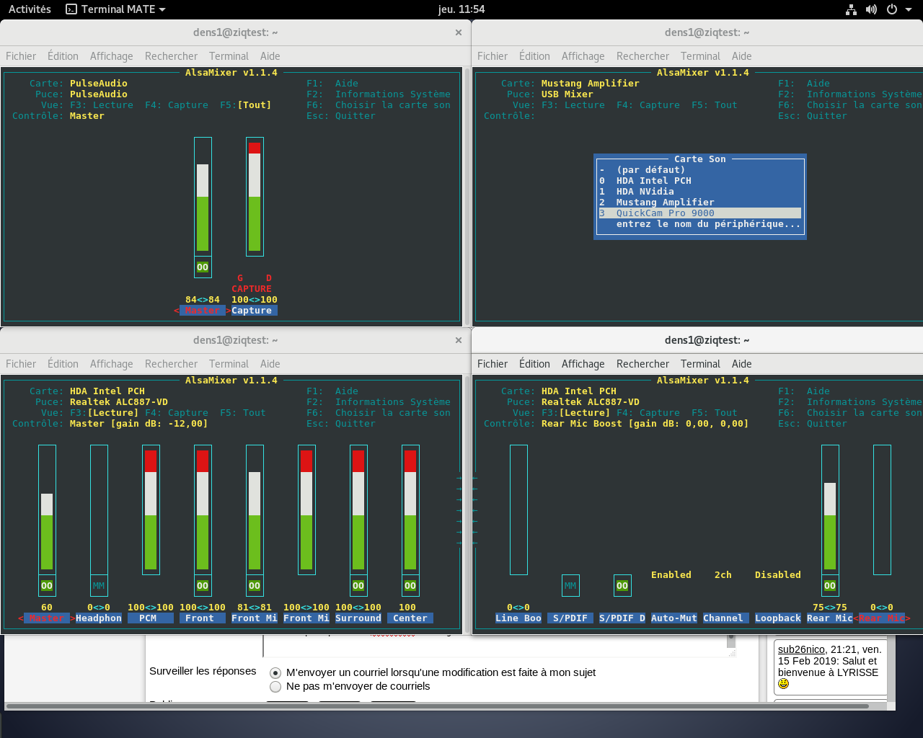The width and height of the screenshot is (923, 738).
Task: Click the Surround volume bar
Action: [358, 510]
